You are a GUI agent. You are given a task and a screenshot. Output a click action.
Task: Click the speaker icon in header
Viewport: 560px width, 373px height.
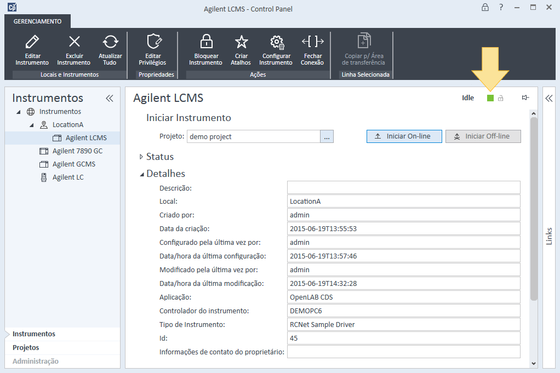point(525,97)
